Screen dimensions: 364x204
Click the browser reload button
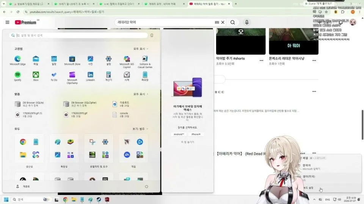coord(18,12)
